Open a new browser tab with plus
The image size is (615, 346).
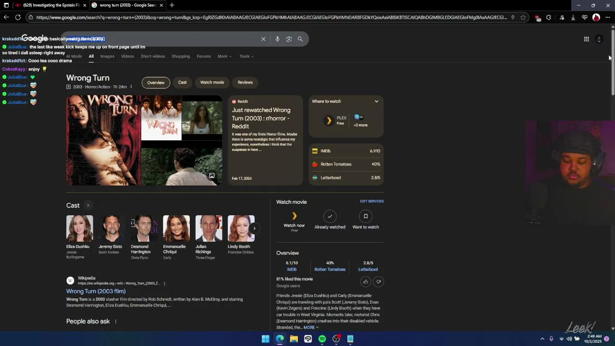(172, 5)
